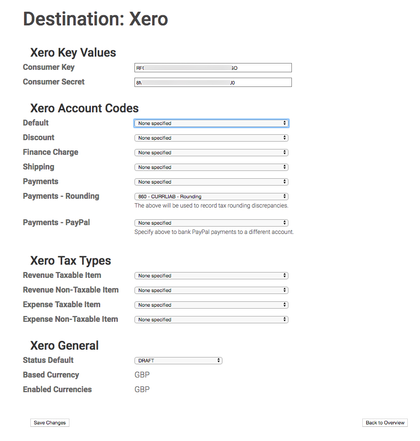Select the Enabled Currencies value GBP
The width and height of the screenshot is (420, 441).
click(142, 390)
